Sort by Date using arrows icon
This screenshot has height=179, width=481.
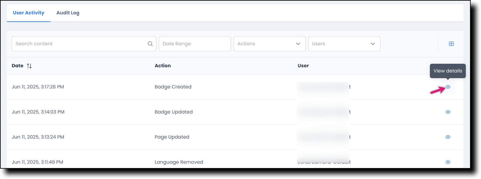tap(29, 66)
